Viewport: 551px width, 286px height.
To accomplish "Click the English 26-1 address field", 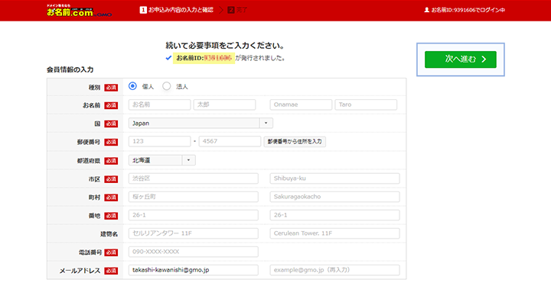I will (x=334, y=215).
